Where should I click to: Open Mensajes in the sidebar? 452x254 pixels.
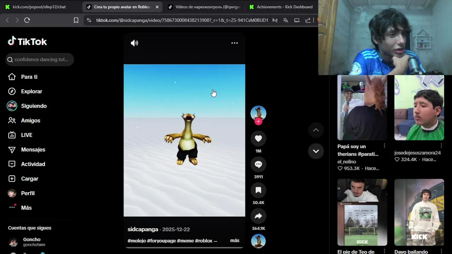[33, 150]
